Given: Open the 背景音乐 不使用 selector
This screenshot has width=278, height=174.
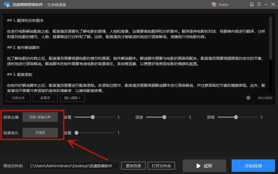Looking at the screenshot, I should (x=40, y=133).
